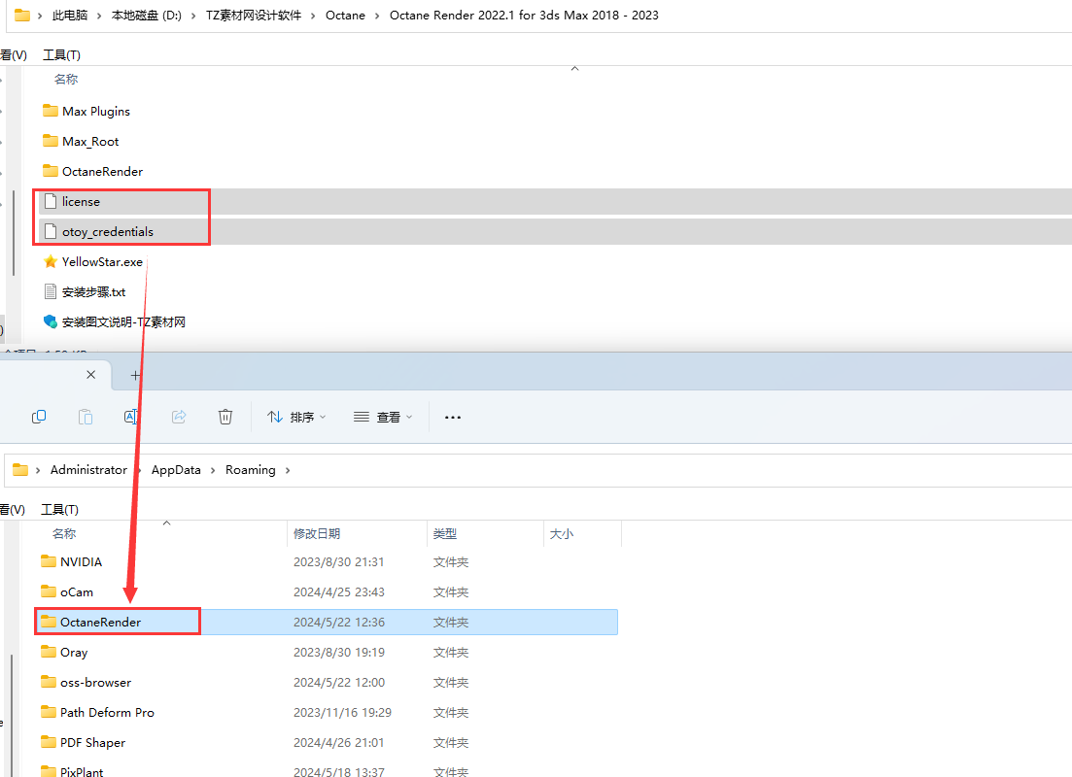Select the oss-browser folder
The height and width of the screenshot is (777, 1072).
click(86, 682)
